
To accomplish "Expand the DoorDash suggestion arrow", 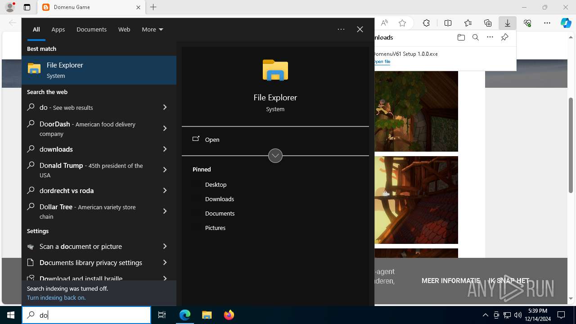I will pos(165,128).
